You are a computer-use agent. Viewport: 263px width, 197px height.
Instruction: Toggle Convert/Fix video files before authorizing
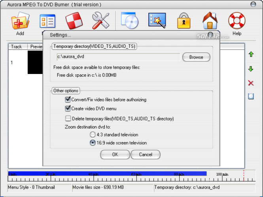click(x=68, y=100)
